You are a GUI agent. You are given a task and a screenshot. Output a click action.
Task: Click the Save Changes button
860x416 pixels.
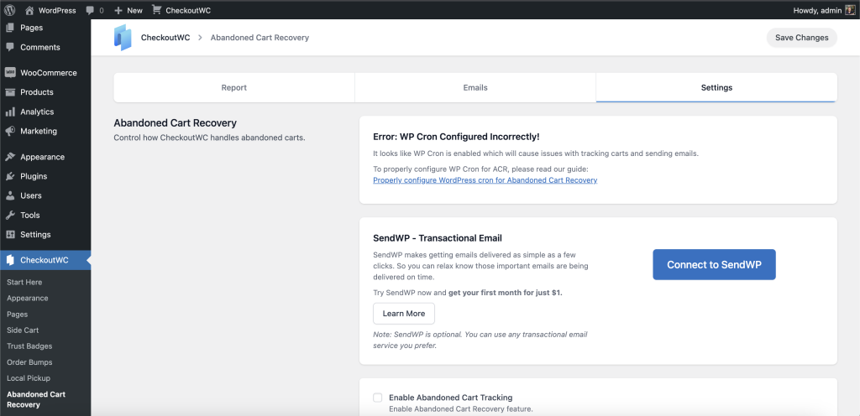coord(801,38)
